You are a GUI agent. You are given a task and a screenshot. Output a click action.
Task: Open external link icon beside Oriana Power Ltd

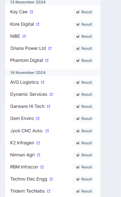point(50,48)
